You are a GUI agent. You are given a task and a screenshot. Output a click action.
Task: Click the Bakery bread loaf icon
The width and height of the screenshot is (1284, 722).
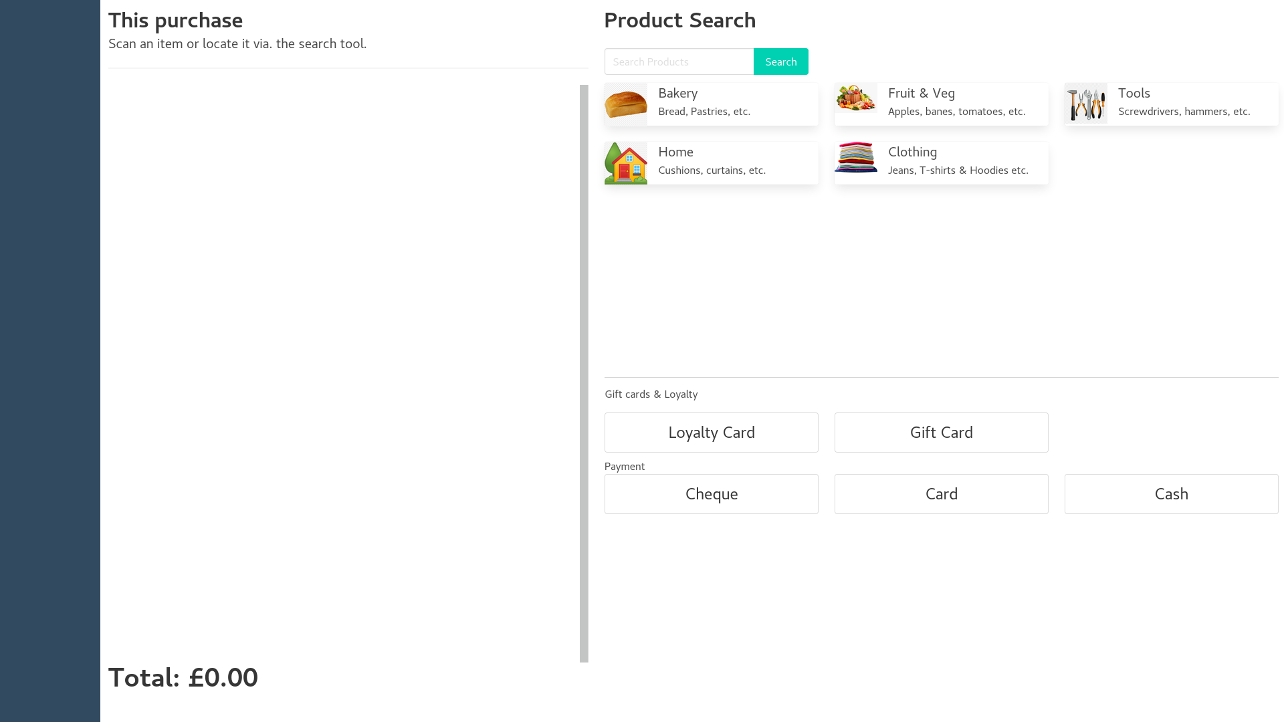pyautogui.click(x=625, y=104)
